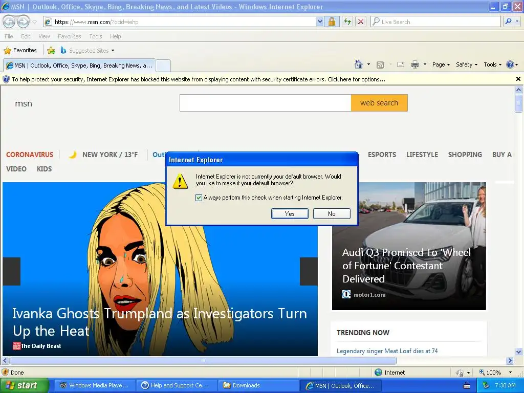The height and width of the screenshot is (393, 524).
Task: Click Yes in the default browser dialog
Action: coord(290,213)
